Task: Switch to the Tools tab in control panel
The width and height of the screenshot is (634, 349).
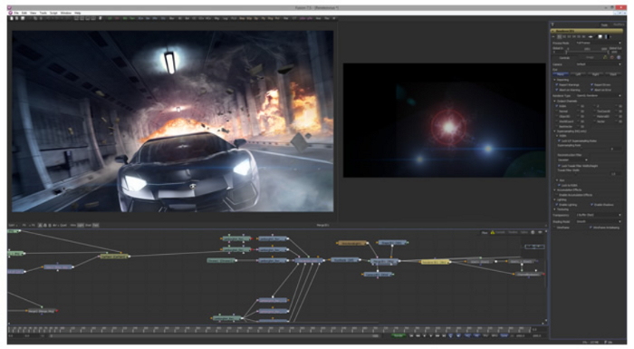Action: coord(604,25)
